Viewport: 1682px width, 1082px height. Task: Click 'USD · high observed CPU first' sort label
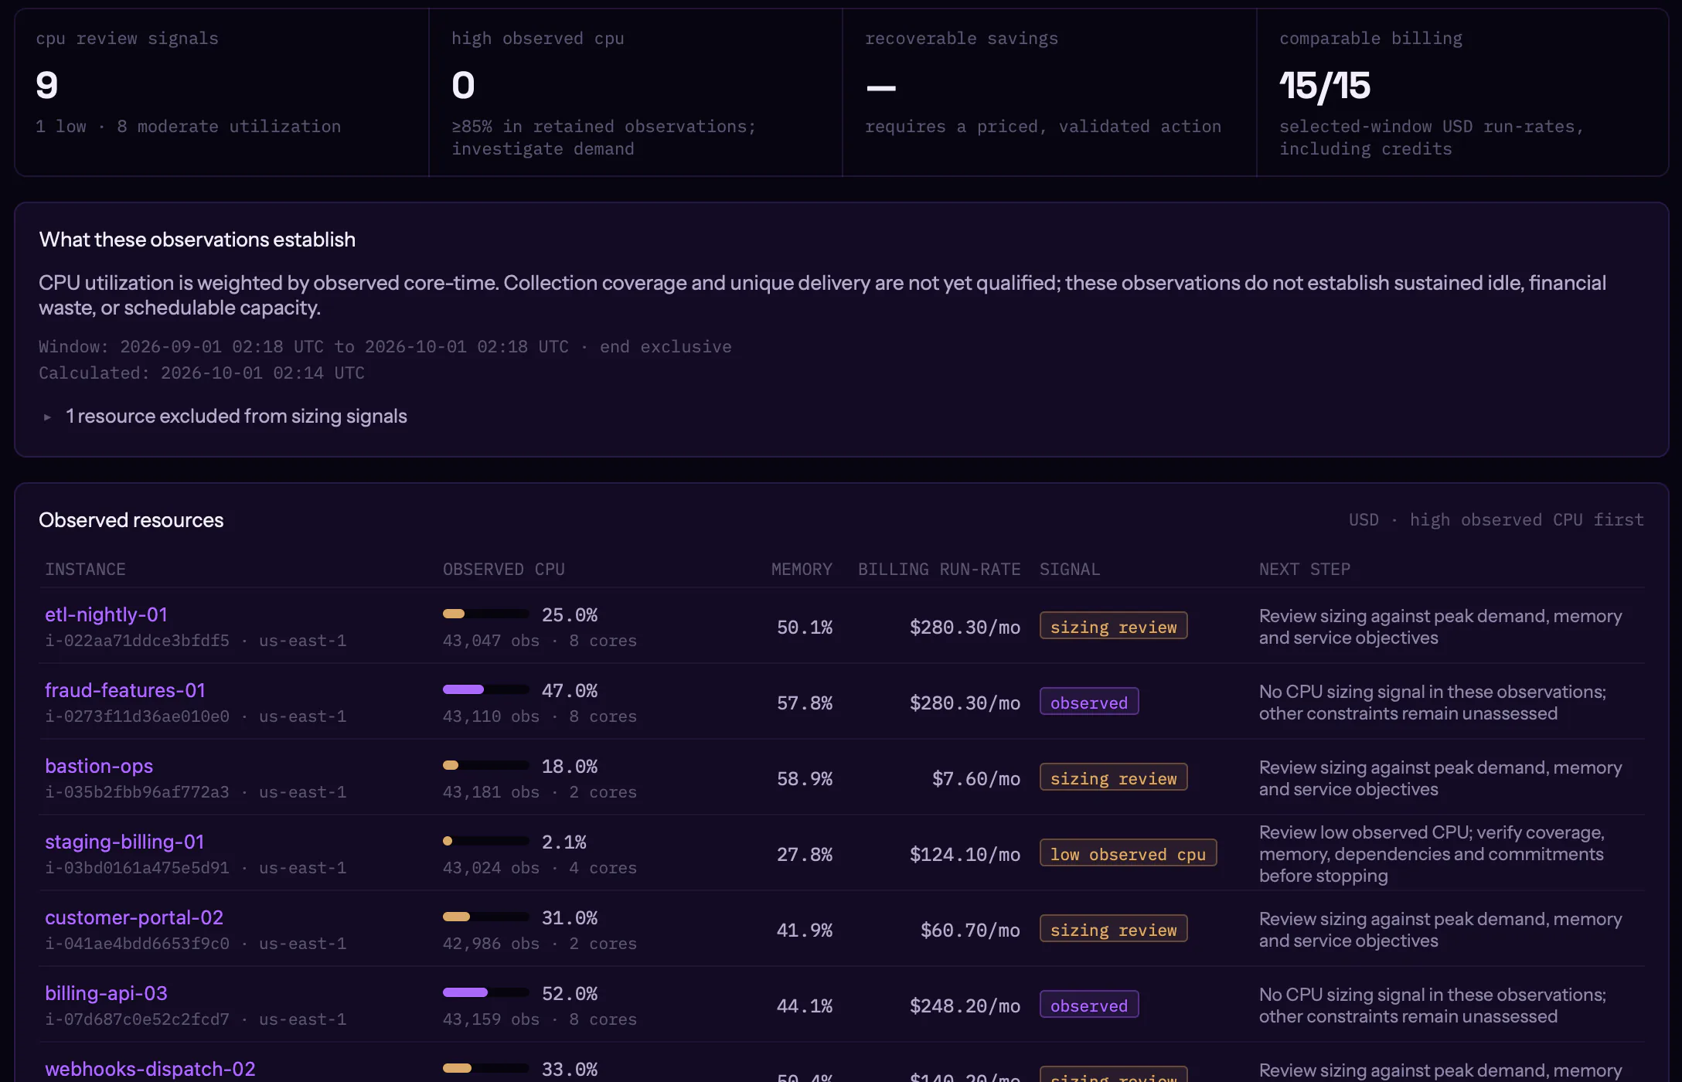pyautogui.click(x=1496, y=520)
